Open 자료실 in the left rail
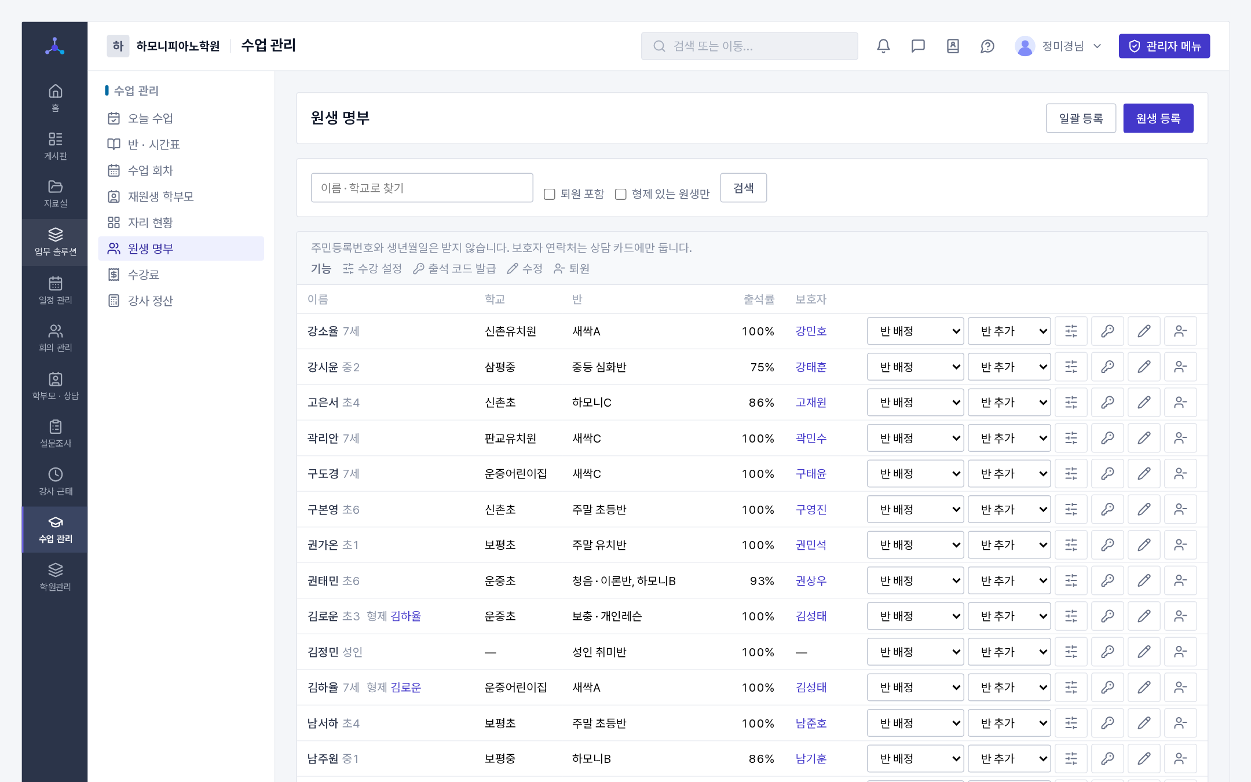Viewport: 1251px width, 782px height. click(55, 193)
